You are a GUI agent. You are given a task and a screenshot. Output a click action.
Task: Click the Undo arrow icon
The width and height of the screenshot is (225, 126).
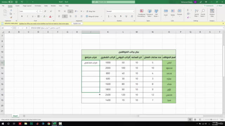pyautogui.click(x=22, y=2)
